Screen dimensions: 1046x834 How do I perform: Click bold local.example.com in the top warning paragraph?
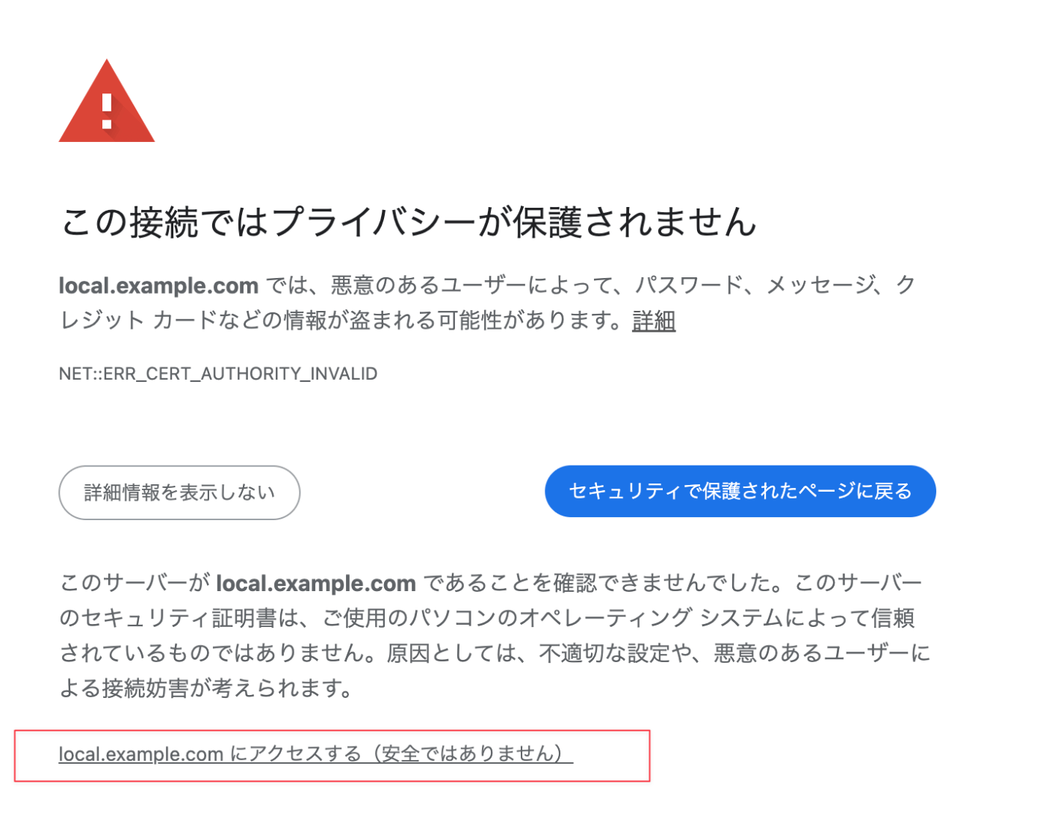click(158, 285)
